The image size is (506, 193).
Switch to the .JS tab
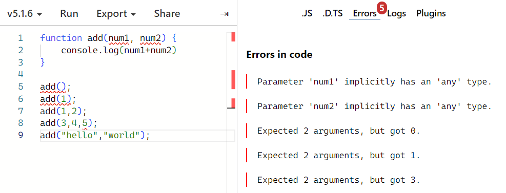pos(307,13)
